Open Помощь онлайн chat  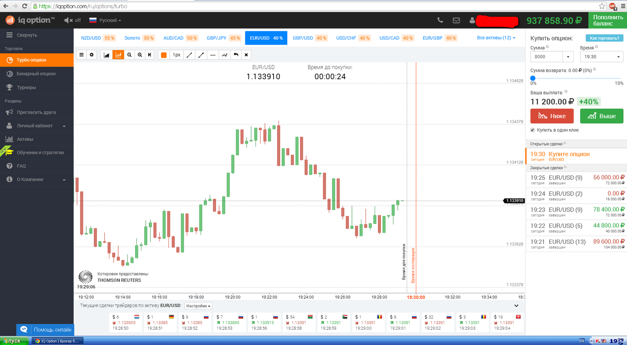coord(45,330)
